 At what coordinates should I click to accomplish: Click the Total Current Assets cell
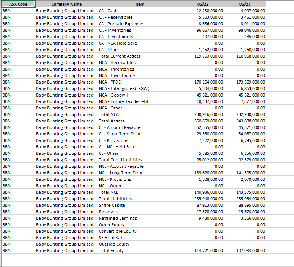(140, 56)
